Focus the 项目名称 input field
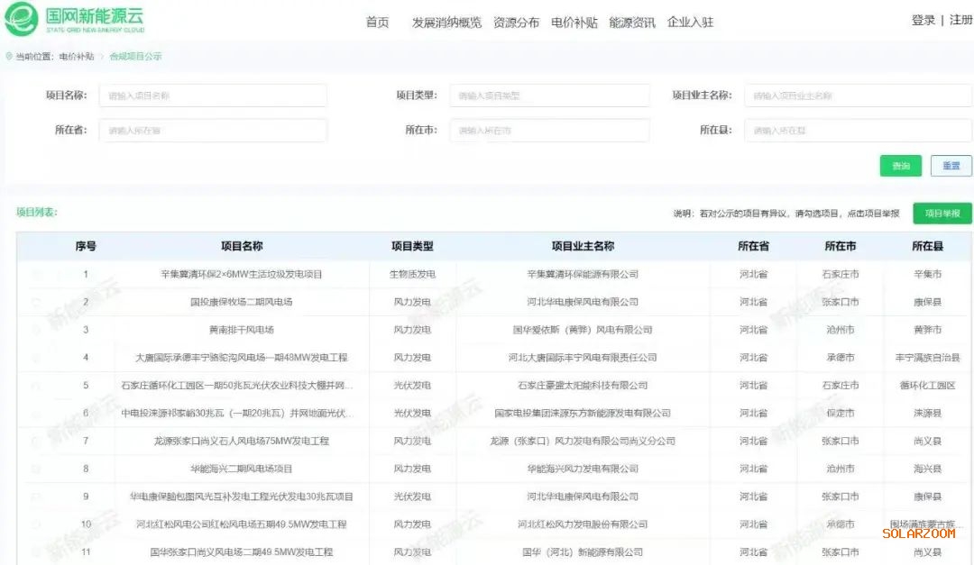Image resolution: width=974 pixels, height=565 pixels. pyautogui.click(x=213, y=96)
